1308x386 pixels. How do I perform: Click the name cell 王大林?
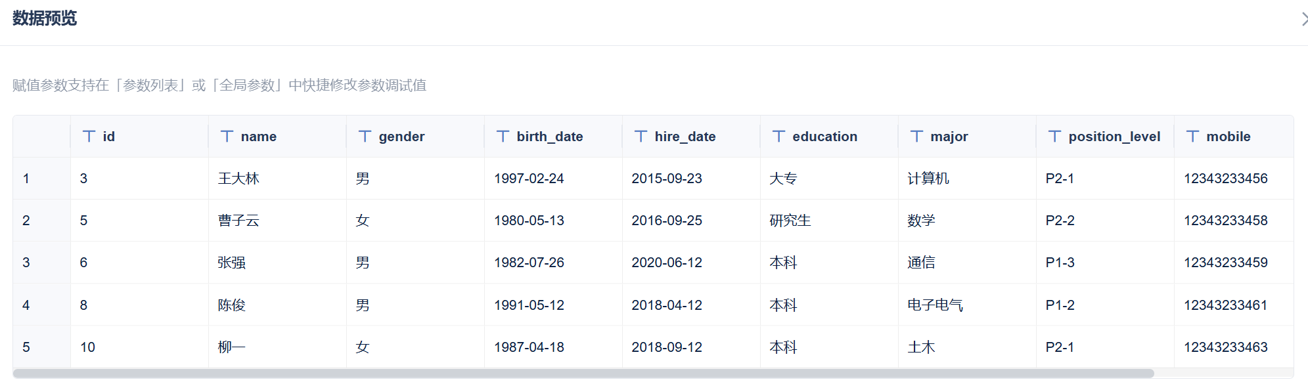pyautogui.click(x=238, y=179)
